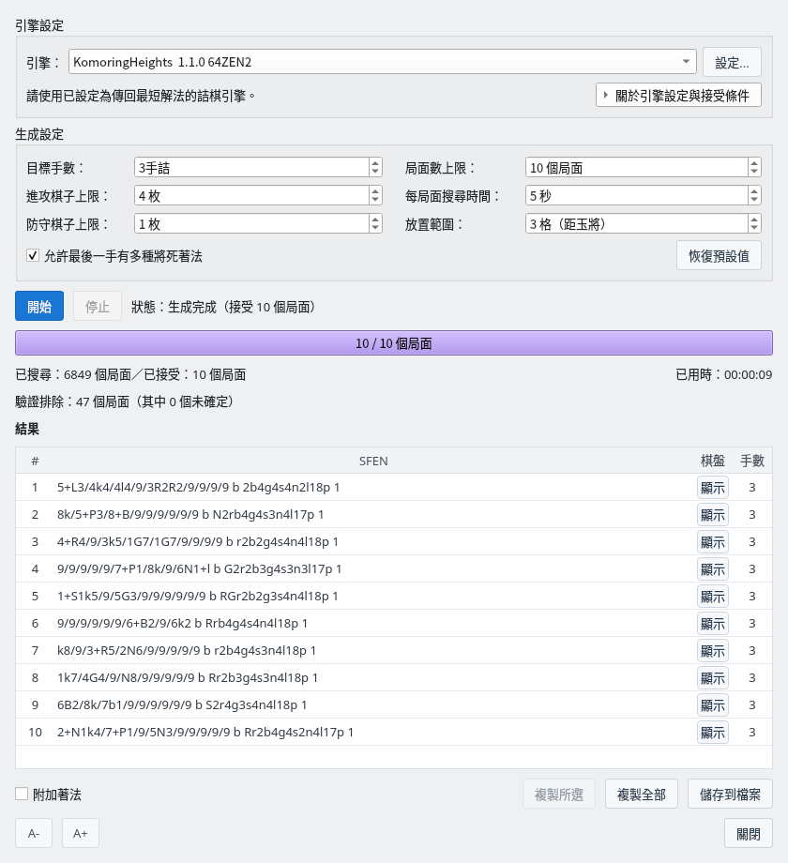Decrease the 局面數上限 spinner value

[x=754, y=172]
